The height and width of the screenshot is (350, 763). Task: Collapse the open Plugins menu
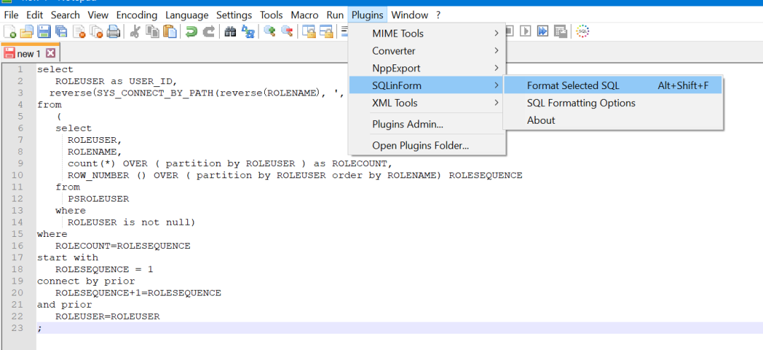pos(367,15)
